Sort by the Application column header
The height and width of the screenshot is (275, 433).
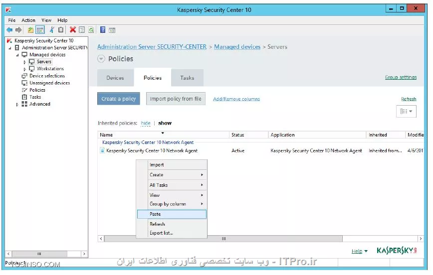click(317, 135)
